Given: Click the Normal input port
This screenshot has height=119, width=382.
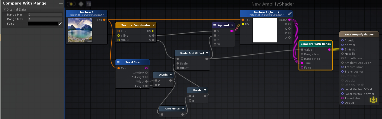Looking at the screenshot, I should pyautogui.click(x=342, y=45).
